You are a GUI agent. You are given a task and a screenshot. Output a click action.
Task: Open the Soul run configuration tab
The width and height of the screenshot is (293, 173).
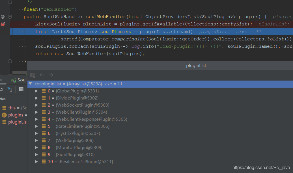tap(19, 80)
